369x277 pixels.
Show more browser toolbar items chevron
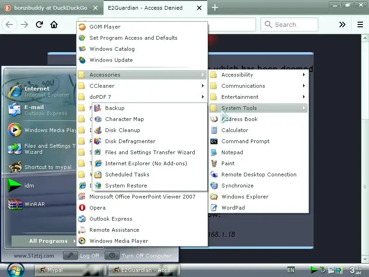tap(342, 24)
